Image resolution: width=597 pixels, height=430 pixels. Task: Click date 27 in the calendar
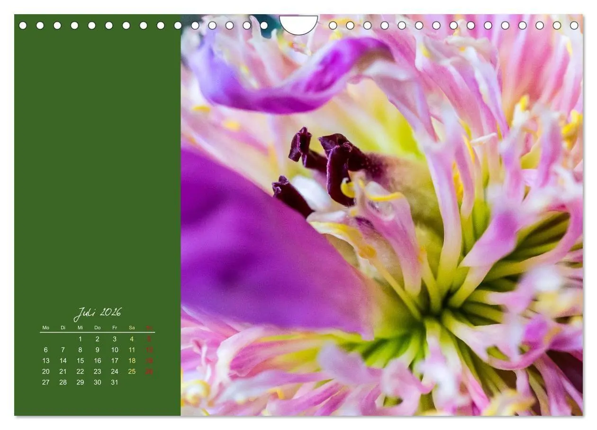45,383
